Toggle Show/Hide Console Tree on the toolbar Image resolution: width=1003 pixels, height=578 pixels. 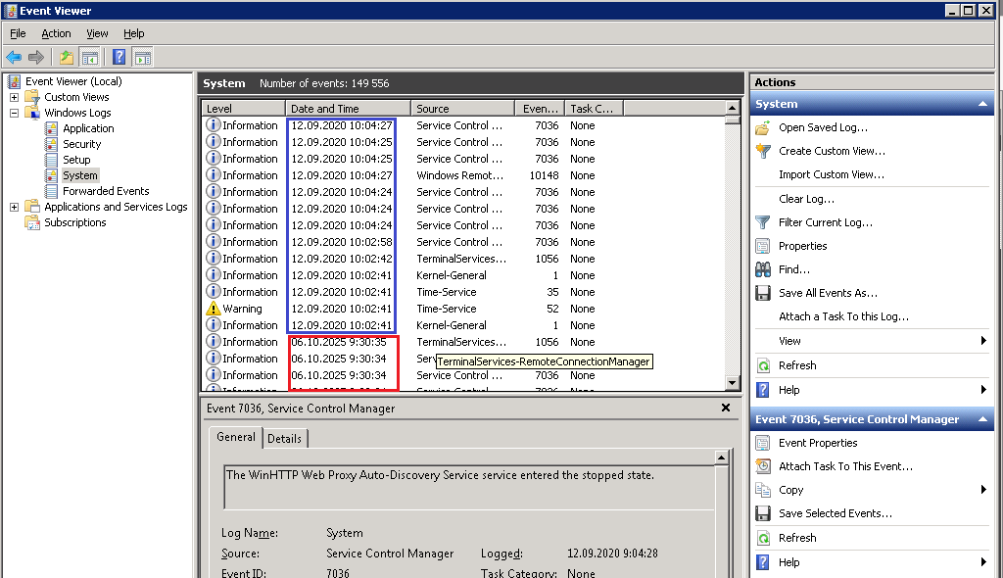click(x=89, y=56)
